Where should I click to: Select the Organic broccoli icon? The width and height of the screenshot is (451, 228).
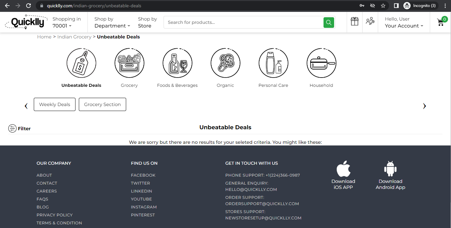click(x=225, y=63)
